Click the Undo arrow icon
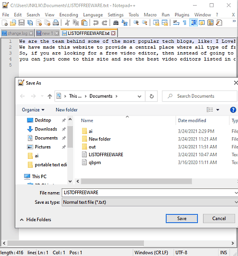Viewport: 238px width, 256px height. coord(96,23)
